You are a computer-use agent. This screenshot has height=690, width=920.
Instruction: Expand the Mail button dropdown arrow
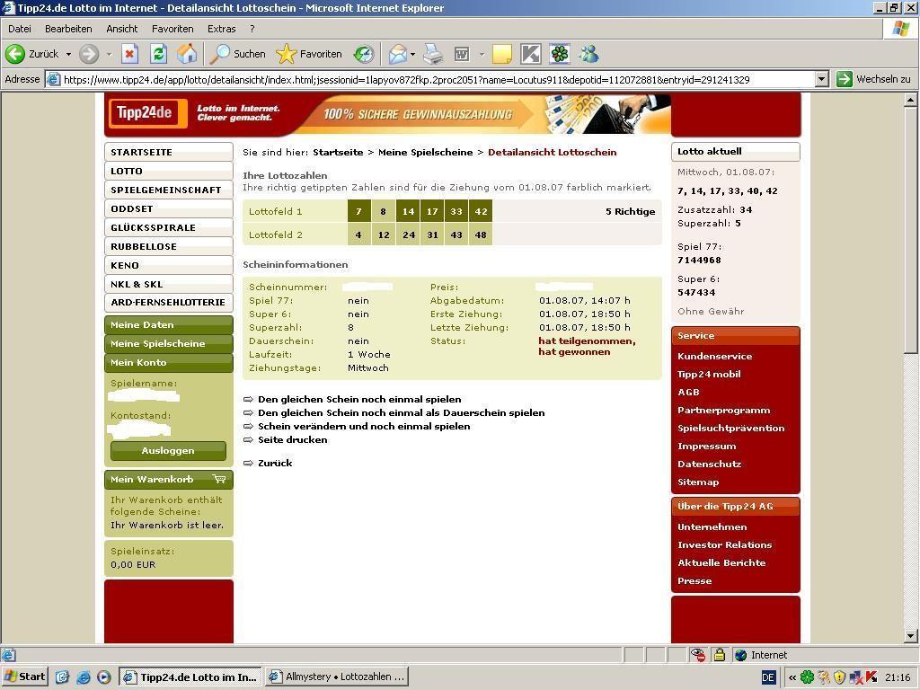413,54
